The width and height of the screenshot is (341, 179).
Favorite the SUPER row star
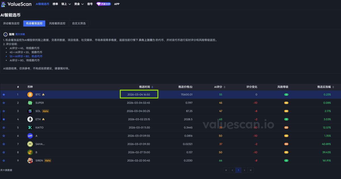(x=4, y=103)
